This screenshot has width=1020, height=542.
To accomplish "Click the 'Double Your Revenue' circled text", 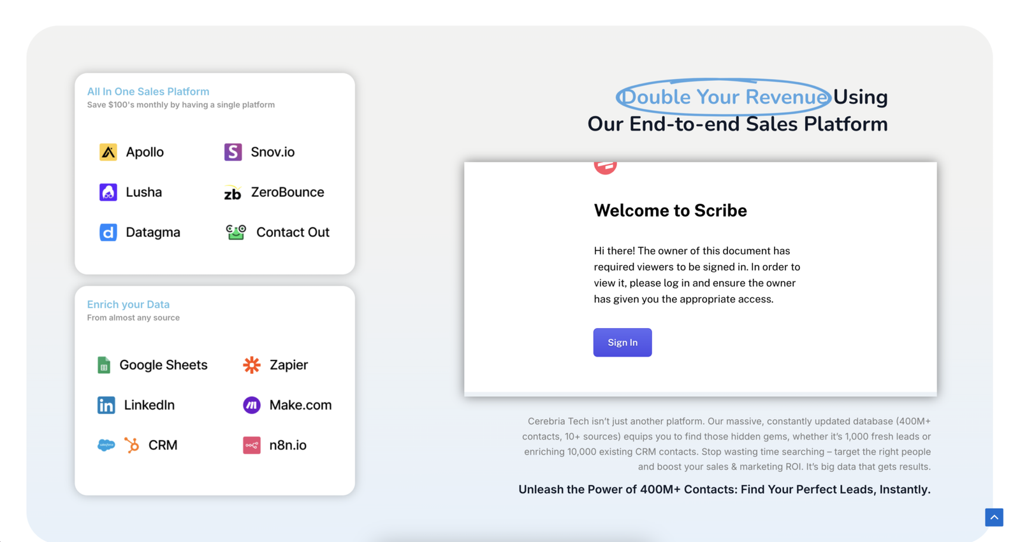I will pyautogui.click(x=724, y=97).
